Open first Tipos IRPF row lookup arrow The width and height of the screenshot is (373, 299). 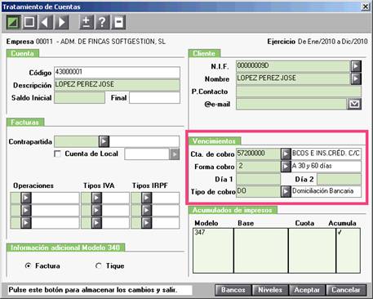[x=146, y=198]
